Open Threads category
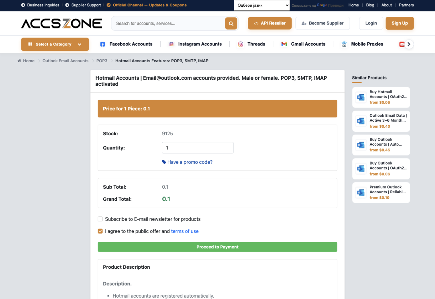Image resolution: width=435 pixels, height=299 pixels. [x=256, y=44]
